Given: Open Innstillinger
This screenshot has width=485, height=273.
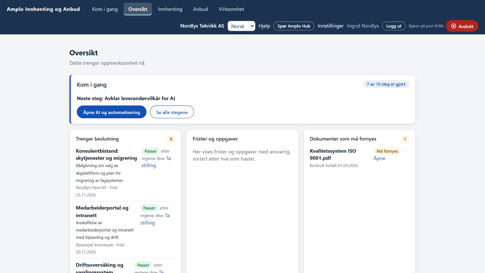Looking at the screenshot, I should [330, 26].
